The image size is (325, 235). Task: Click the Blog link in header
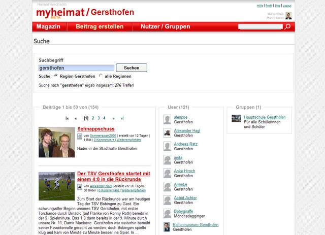pos(278,6)
